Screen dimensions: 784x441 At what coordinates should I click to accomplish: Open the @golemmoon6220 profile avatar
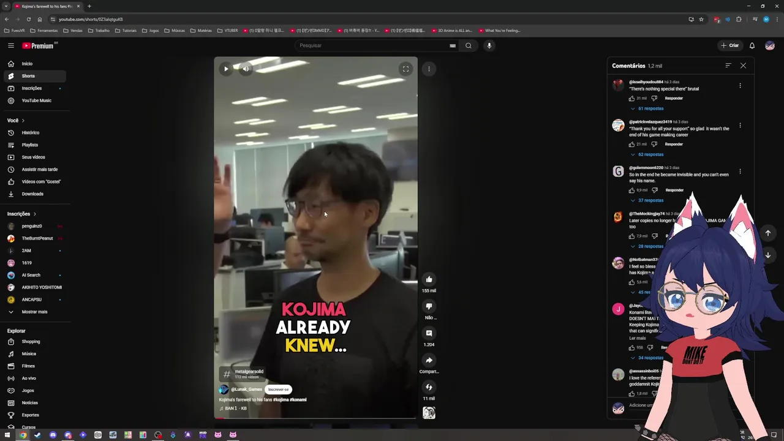(618, 171)
